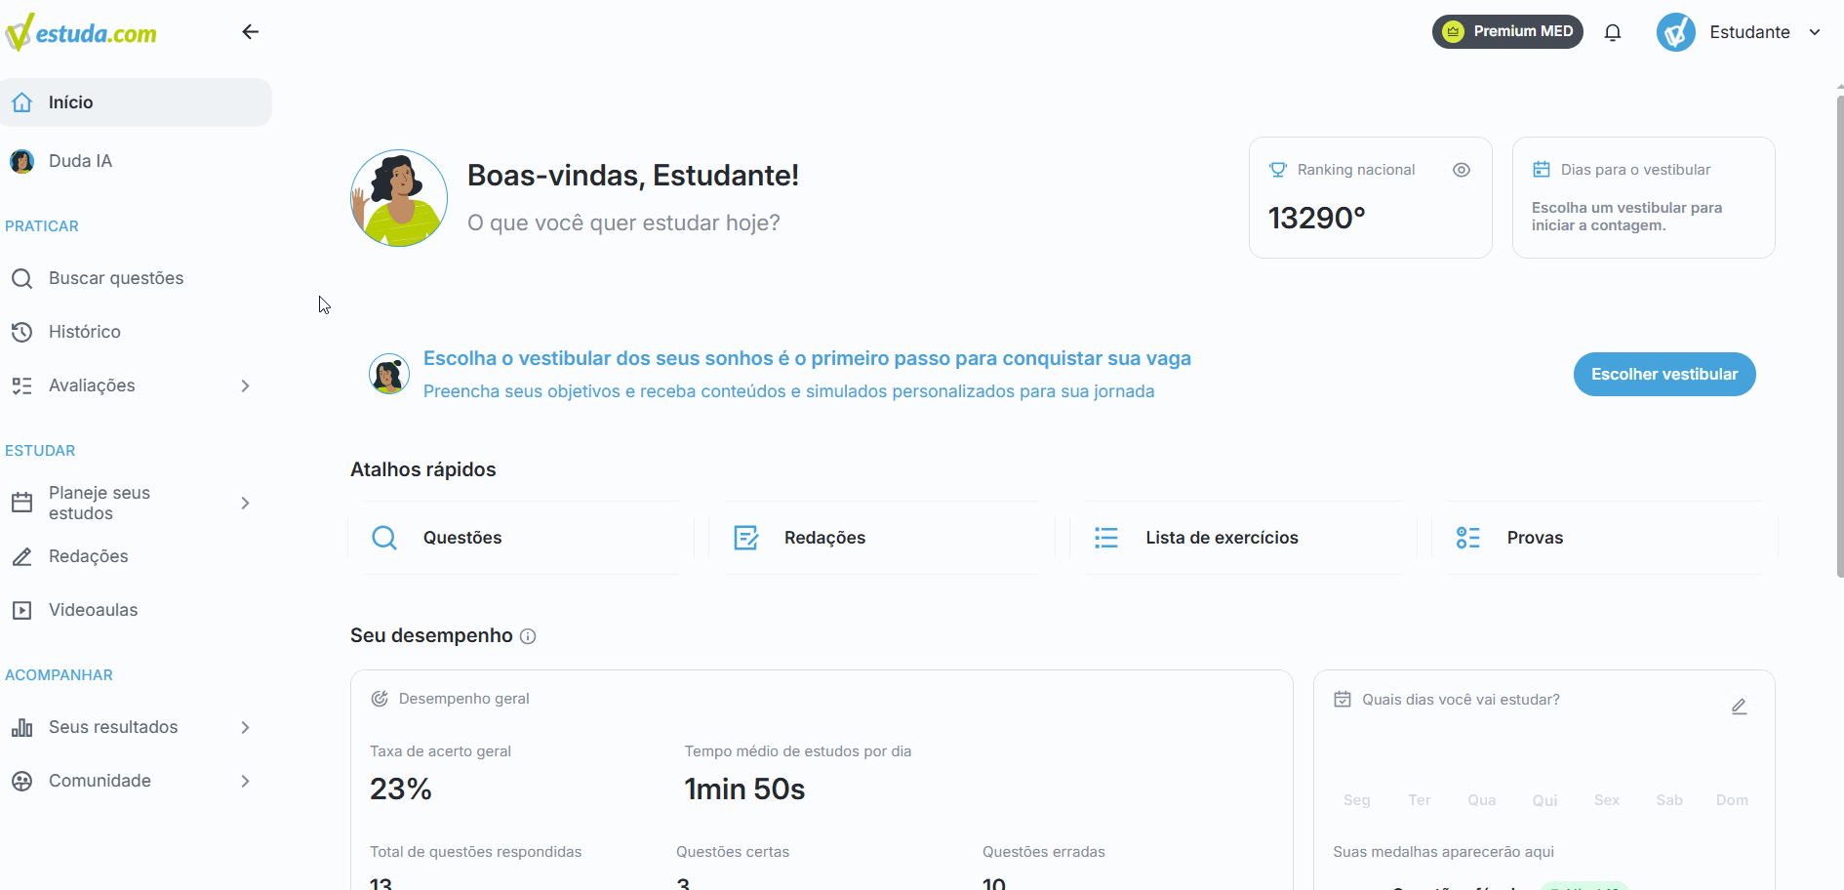Select Sab study day
The width and height of the screenshot is (1844, 890).
coord(1669,800)
